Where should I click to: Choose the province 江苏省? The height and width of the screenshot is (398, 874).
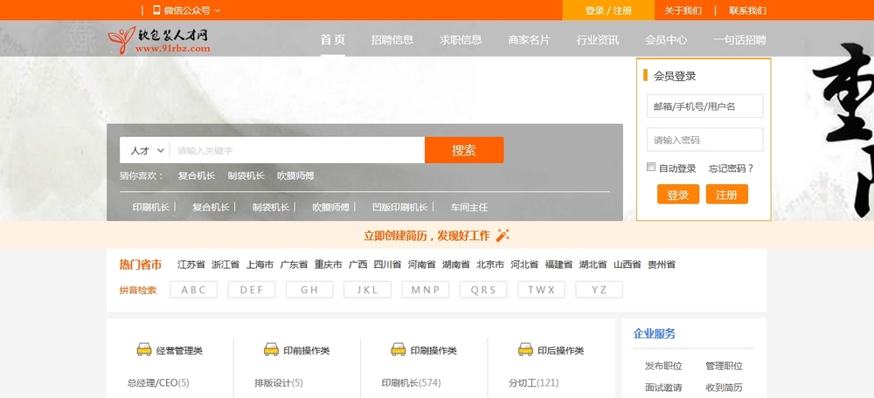[x=191, y=264]
